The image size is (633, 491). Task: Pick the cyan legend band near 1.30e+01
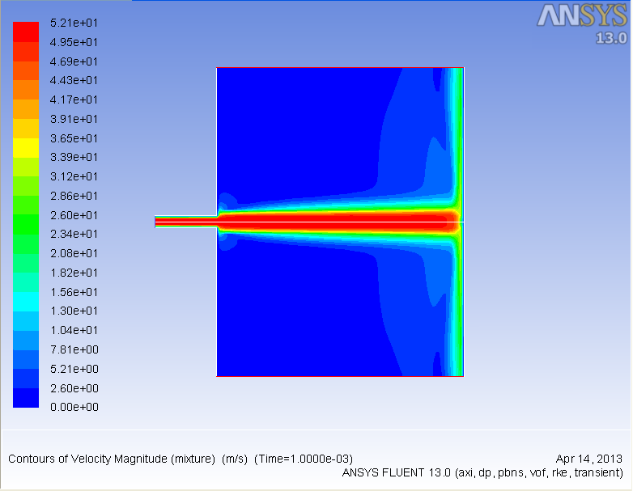(25, 302)
